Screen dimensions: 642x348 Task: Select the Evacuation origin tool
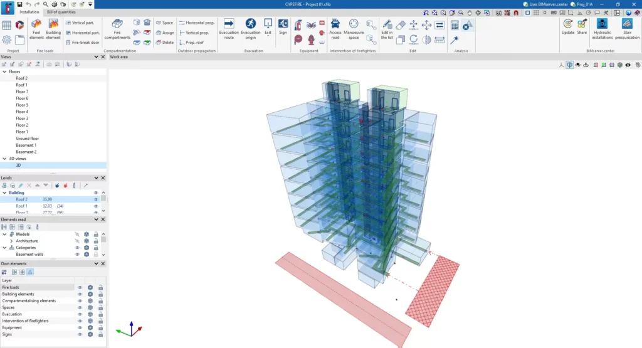pos(251,28)
